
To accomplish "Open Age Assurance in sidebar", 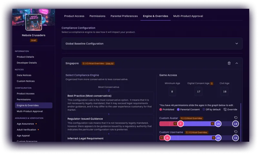I will tap(25, 124).
